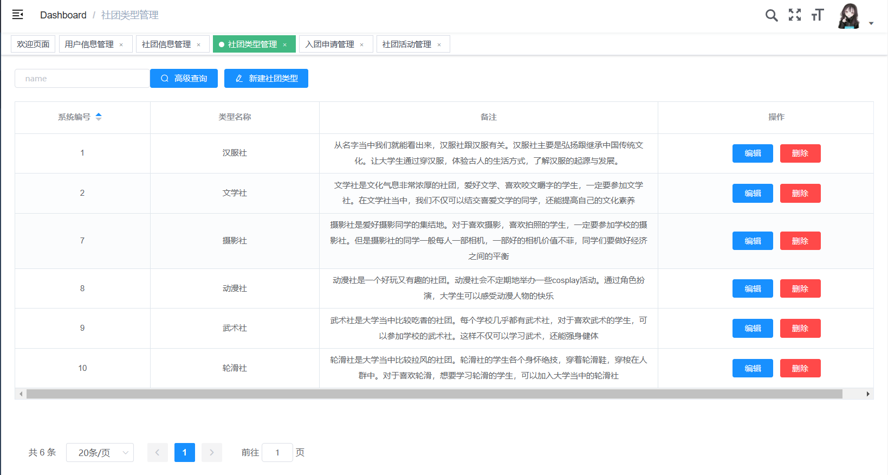This screenshot has width=888, height=475.
Task: Click 新建社团类型 button
Action: tap(266, 79)
